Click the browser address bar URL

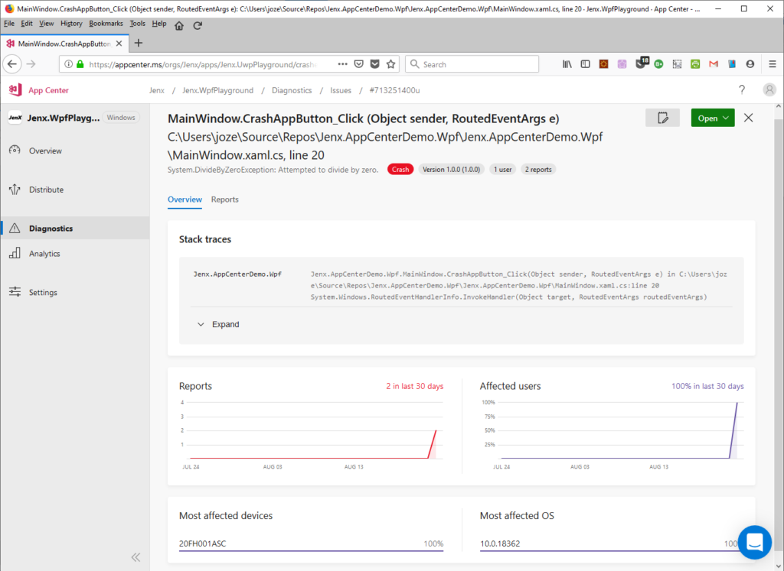pos(202,64)
